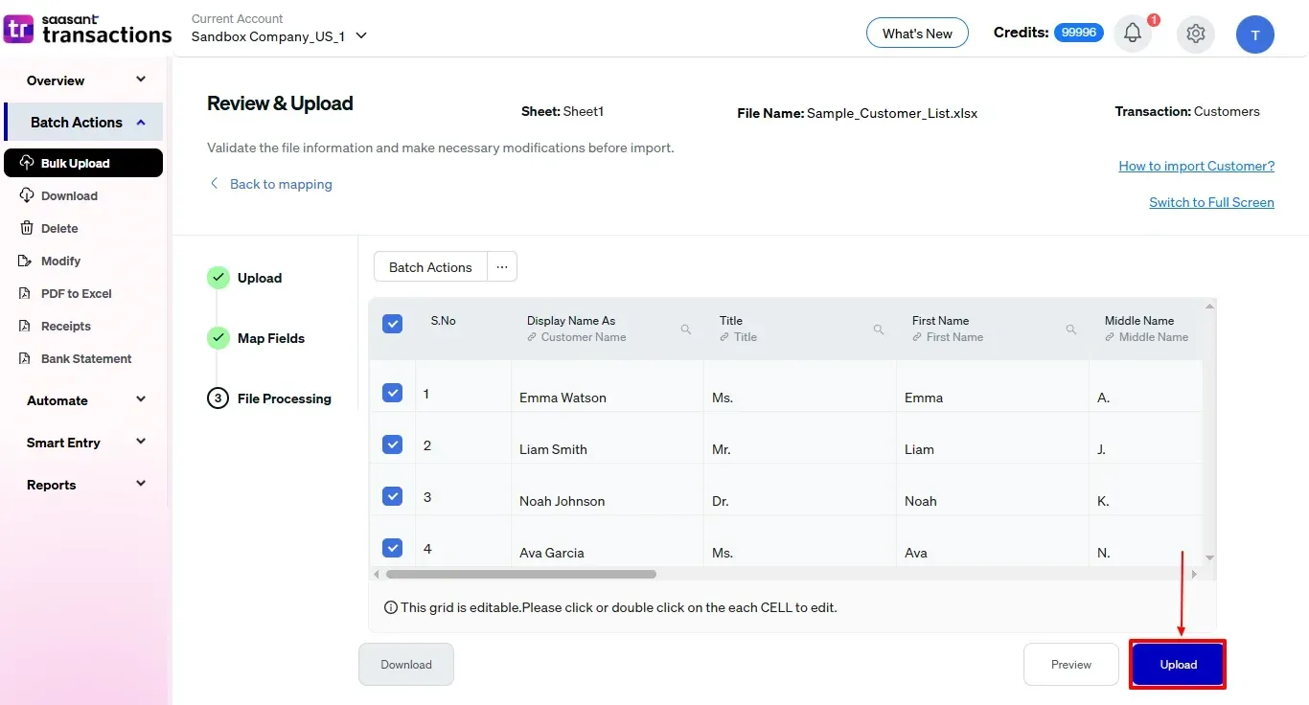Viewport: 1309px width, 705px height.
Task: Click the search icon in Title column header
Action: (x=879, y=330)
